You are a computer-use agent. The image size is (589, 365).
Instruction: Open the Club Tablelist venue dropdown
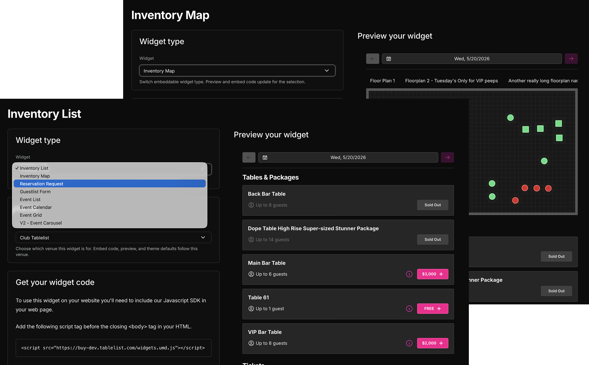click(114, 238)
